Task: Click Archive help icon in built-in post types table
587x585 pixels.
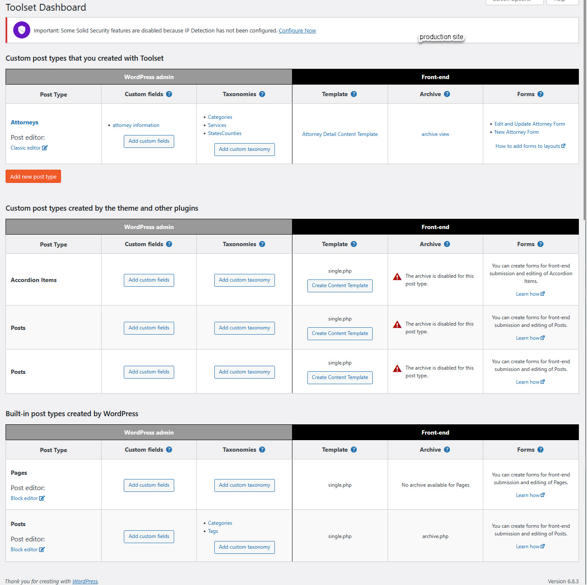Action: (x=447, y=450)
